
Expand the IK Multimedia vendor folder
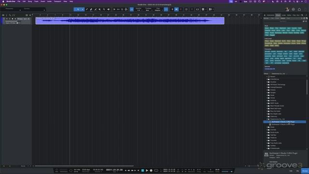pos(267,148)
